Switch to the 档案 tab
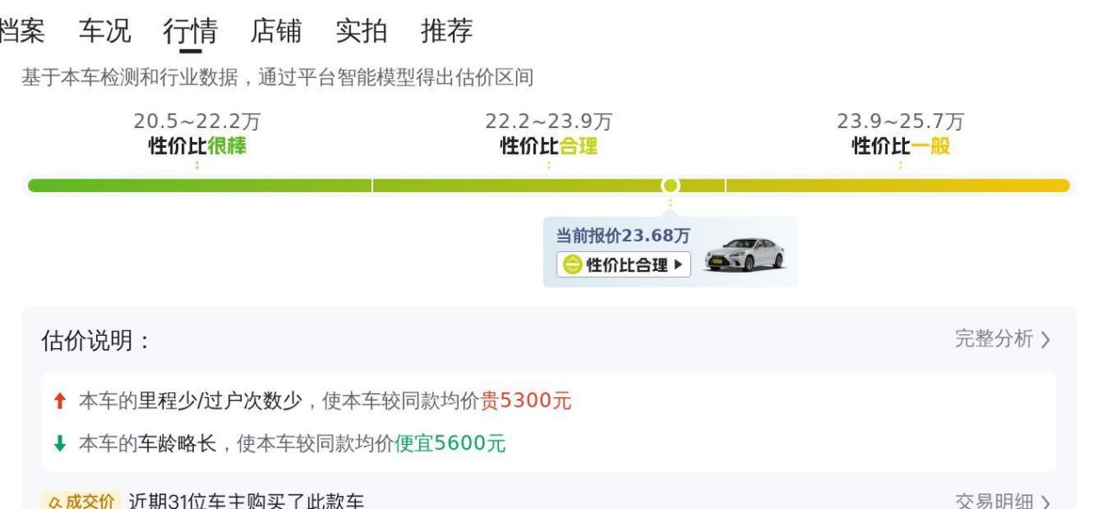 pyautogui.click(x=23, y=31)
